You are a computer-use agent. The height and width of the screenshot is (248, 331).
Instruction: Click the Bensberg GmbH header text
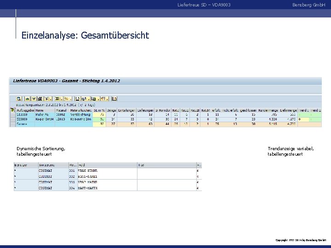point(308,5)
